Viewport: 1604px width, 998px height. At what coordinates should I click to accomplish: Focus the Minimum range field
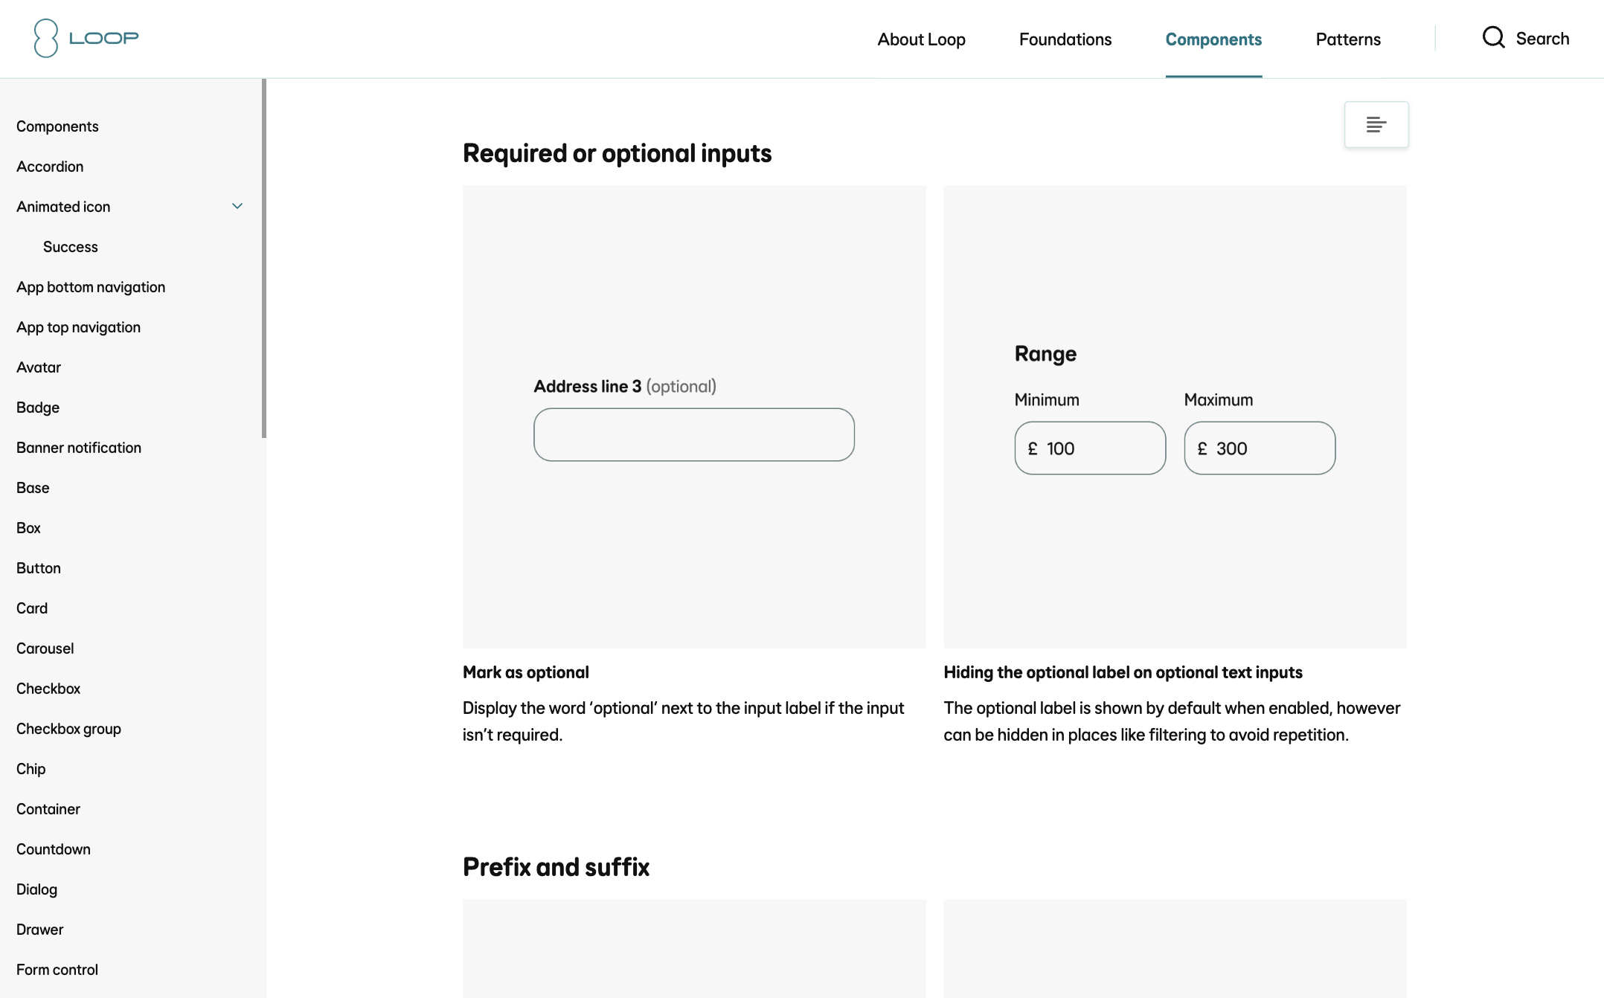click(x=1100, y=448)
